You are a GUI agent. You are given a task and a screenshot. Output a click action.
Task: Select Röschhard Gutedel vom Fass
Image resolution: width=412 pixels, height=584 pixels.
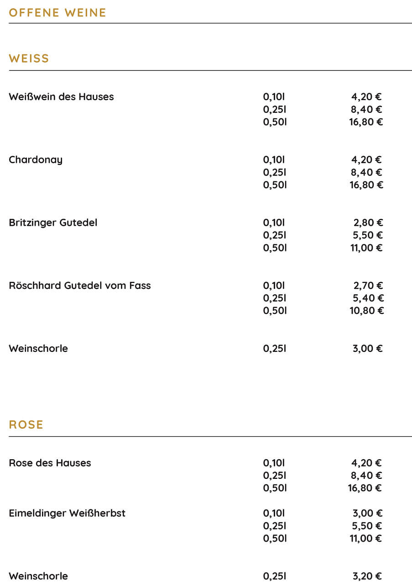click(x=80, y=286)
